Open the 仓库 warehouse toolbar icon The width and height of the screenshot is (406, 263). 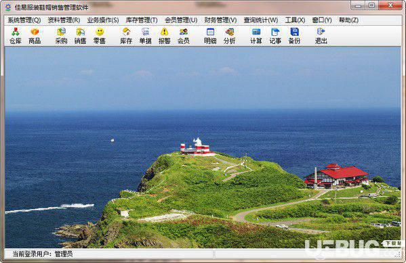[x=16, y=36]
